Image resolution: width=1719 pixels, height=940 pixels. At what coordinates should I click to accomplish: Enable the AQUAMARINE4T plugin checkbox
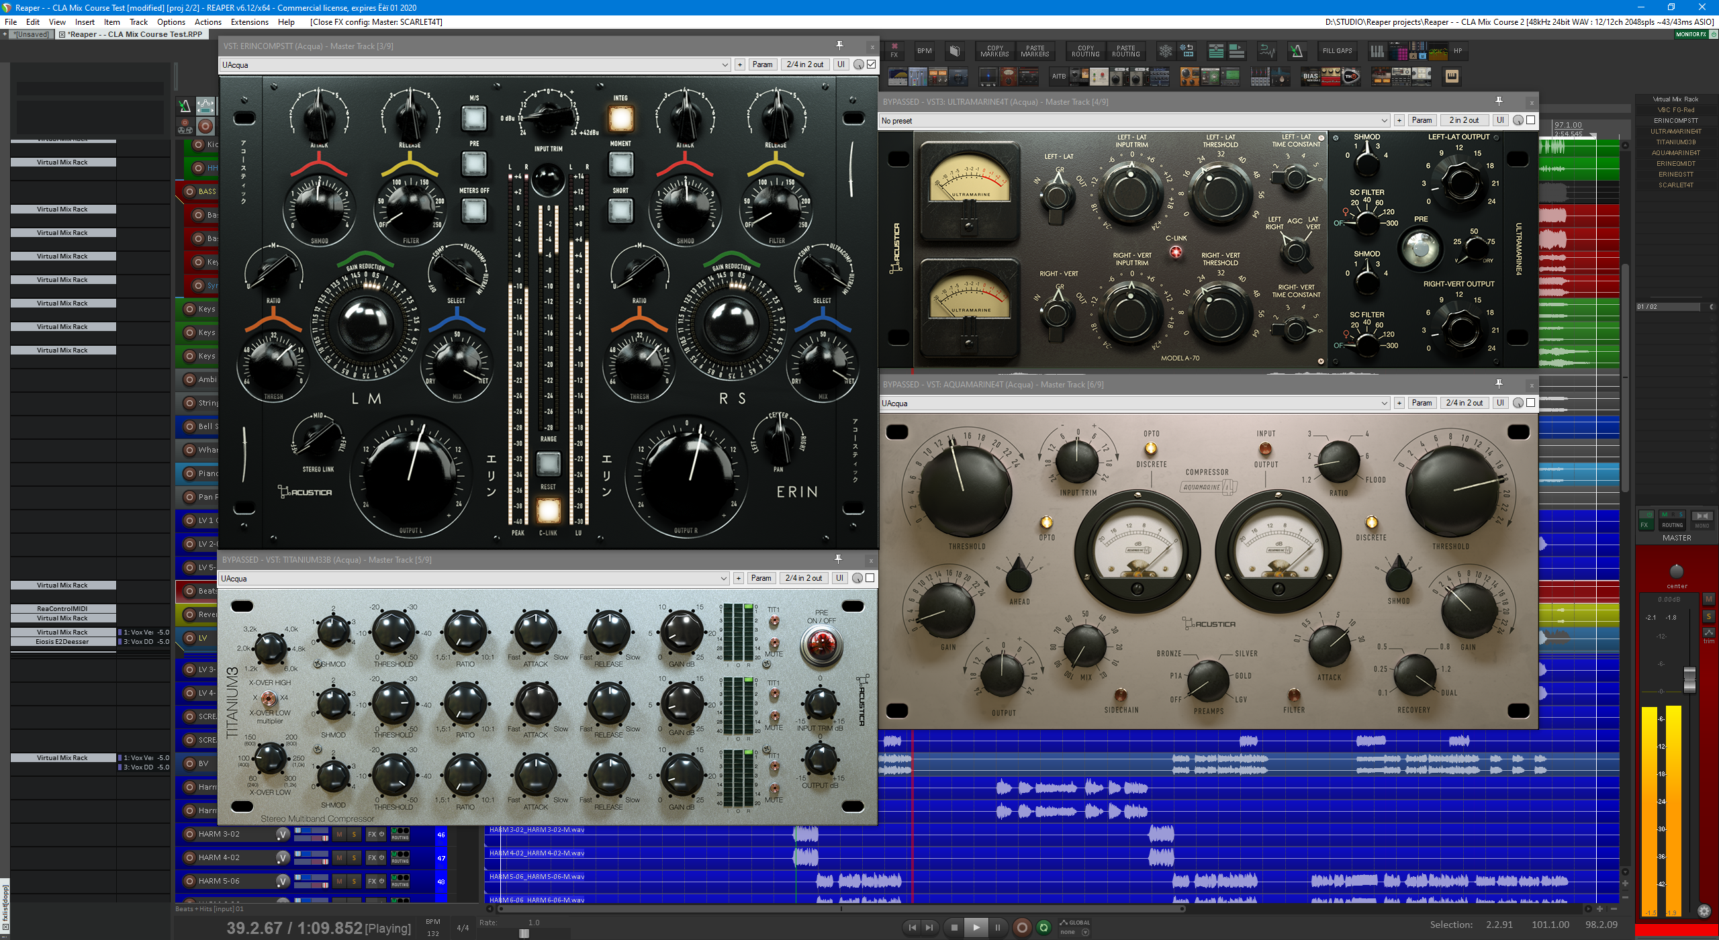[1530, 403]
